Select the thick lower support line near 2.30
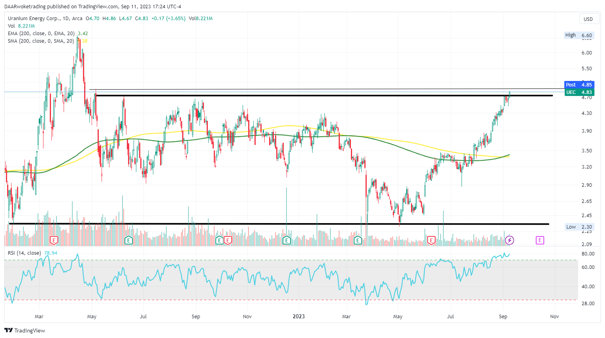The width and height of the screenshot is (605, 338). point(279,224)
